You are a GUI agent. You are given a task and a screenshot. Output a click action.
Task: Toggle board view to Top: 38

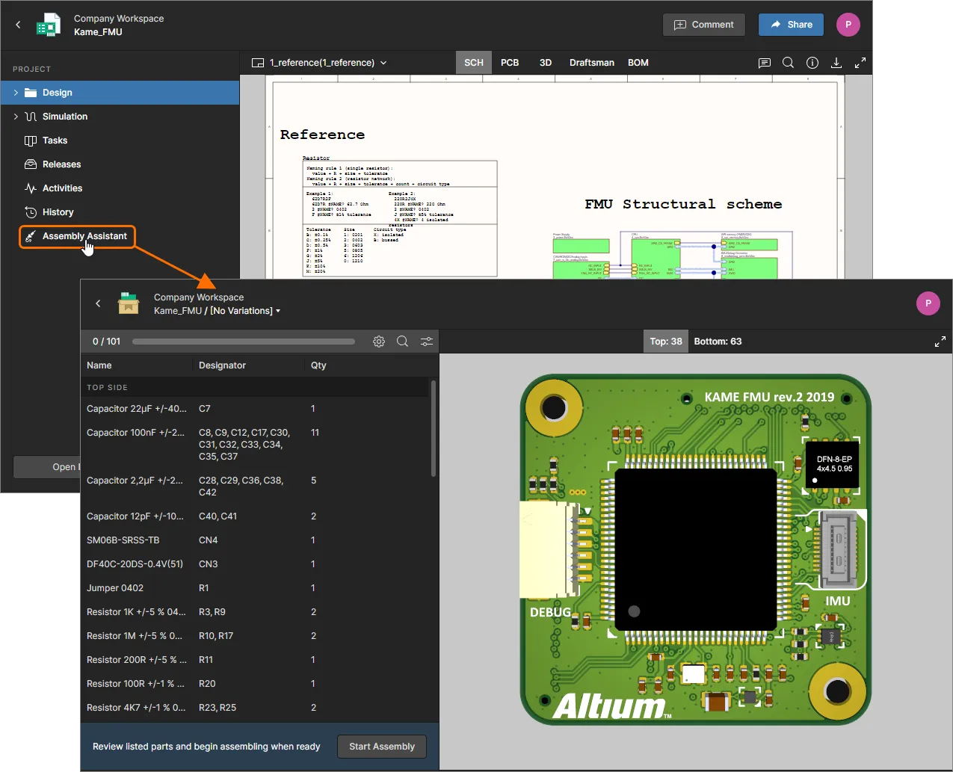coord(665,342)
